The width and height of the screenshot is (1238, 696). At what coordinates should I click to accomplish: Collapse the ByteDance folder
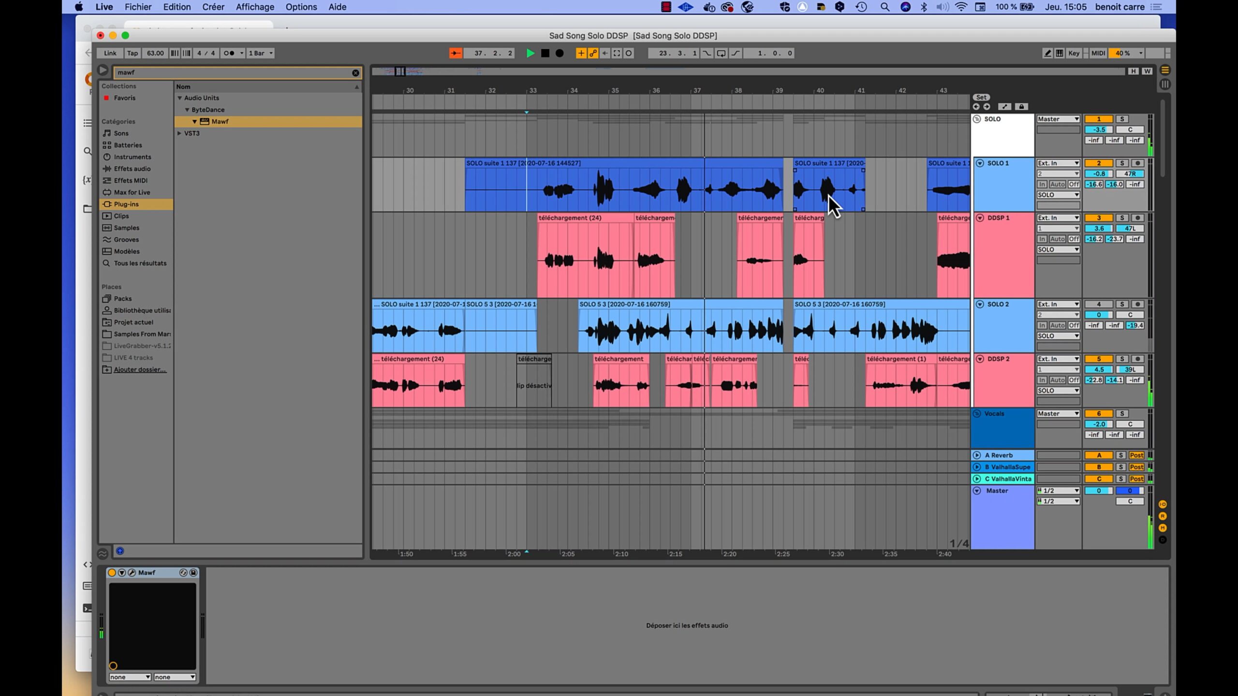[x=187, y=110]
